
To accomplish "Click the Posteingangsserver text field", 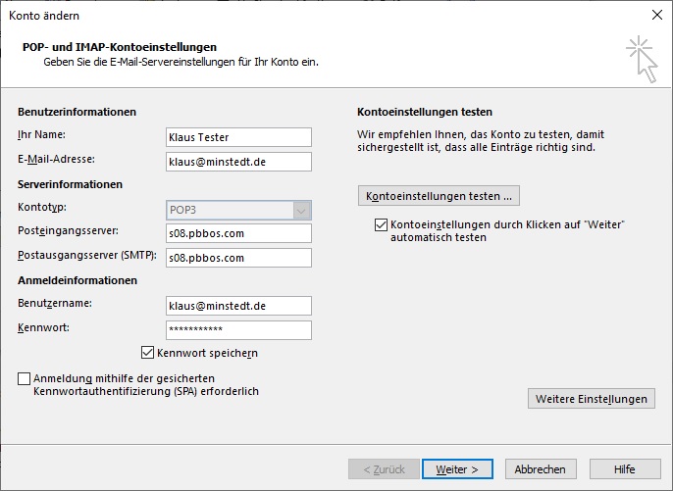I will (x=239, y=233).
